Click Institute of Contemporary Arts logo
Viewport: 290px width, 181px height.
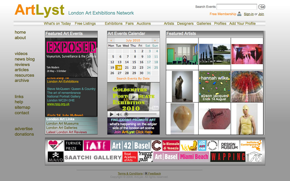coord(251,145)
